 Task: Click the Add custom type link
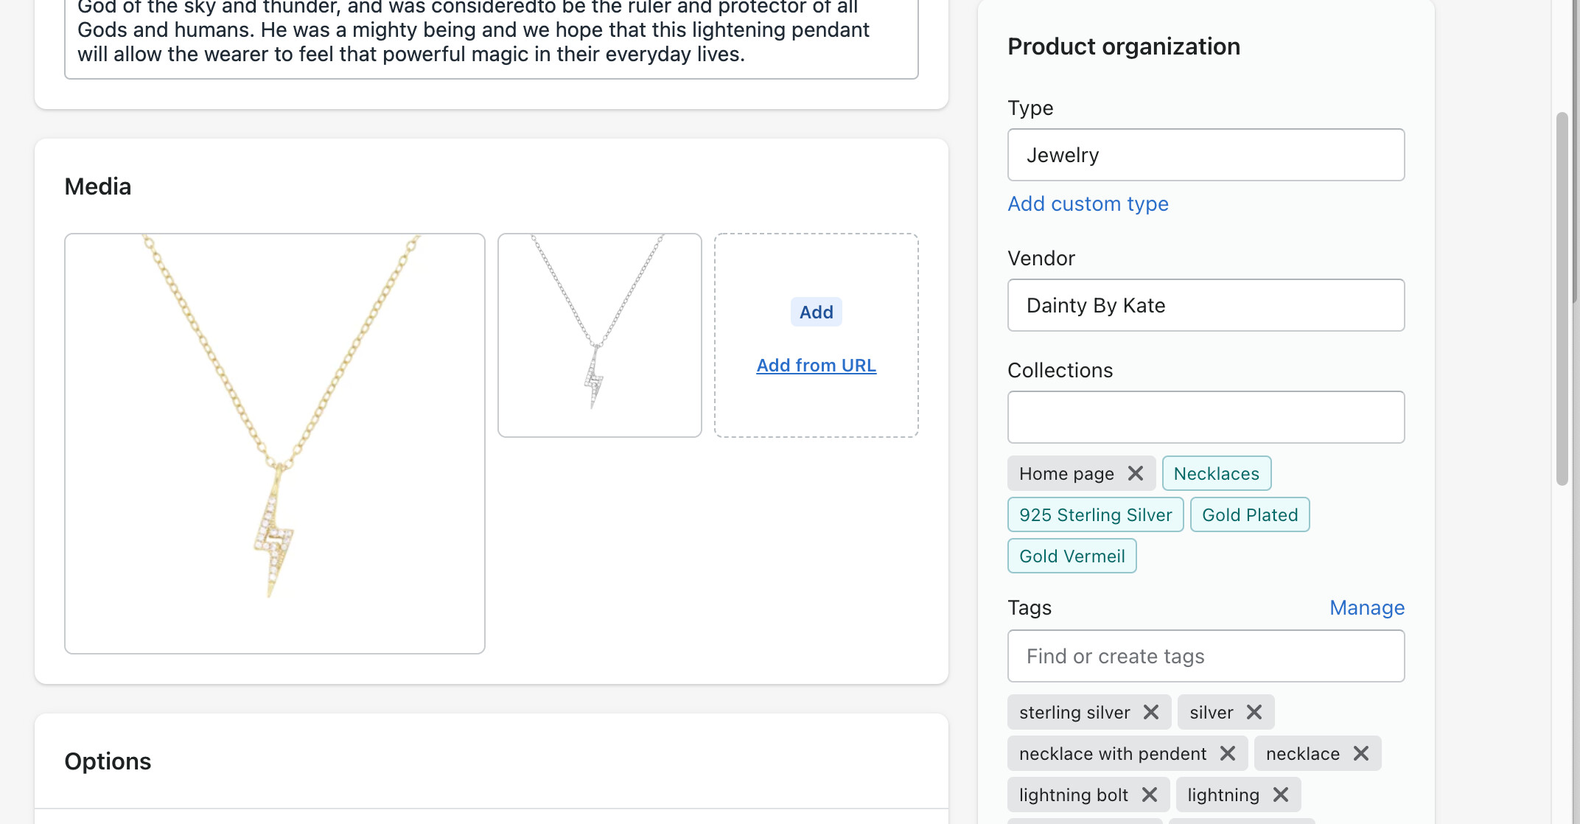coord(1088,203)
